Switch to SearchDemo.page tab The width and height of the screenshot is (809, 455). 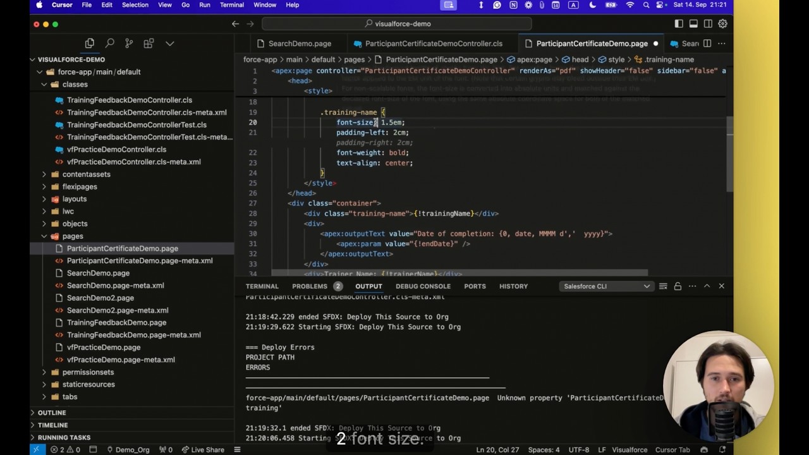(300, 44)
